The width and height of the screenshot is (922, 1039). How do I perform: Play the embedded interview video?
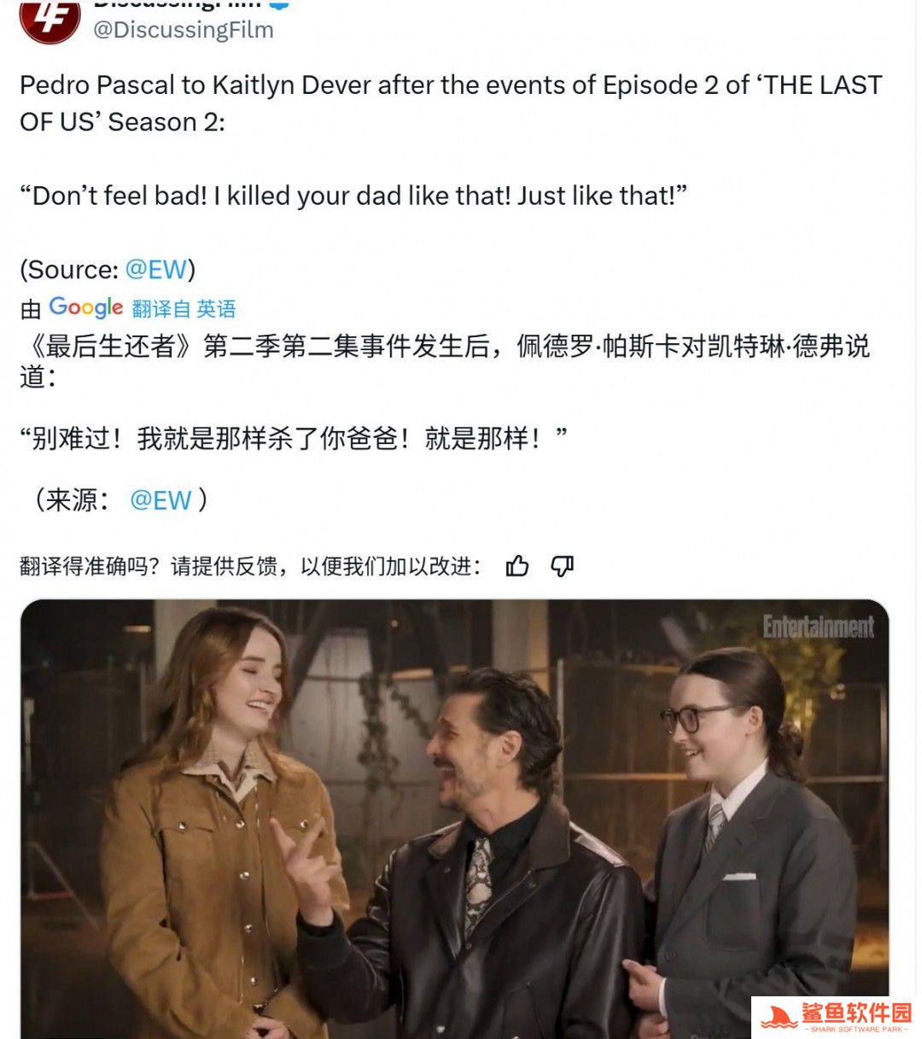click(454, 820)
